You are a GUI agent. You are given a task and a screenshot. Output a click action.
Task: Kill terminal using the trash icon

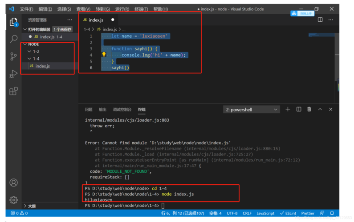click(x=309, y=109)
